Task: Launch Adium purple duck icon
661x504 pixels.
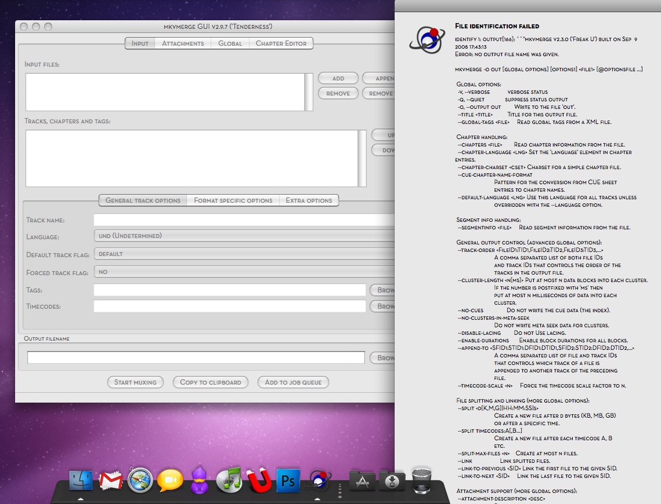Action: click(x=200, y=480)
